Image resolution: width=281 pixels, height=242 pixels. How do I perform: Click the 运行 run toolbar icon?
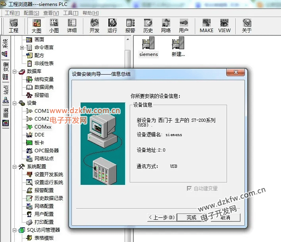112,26
